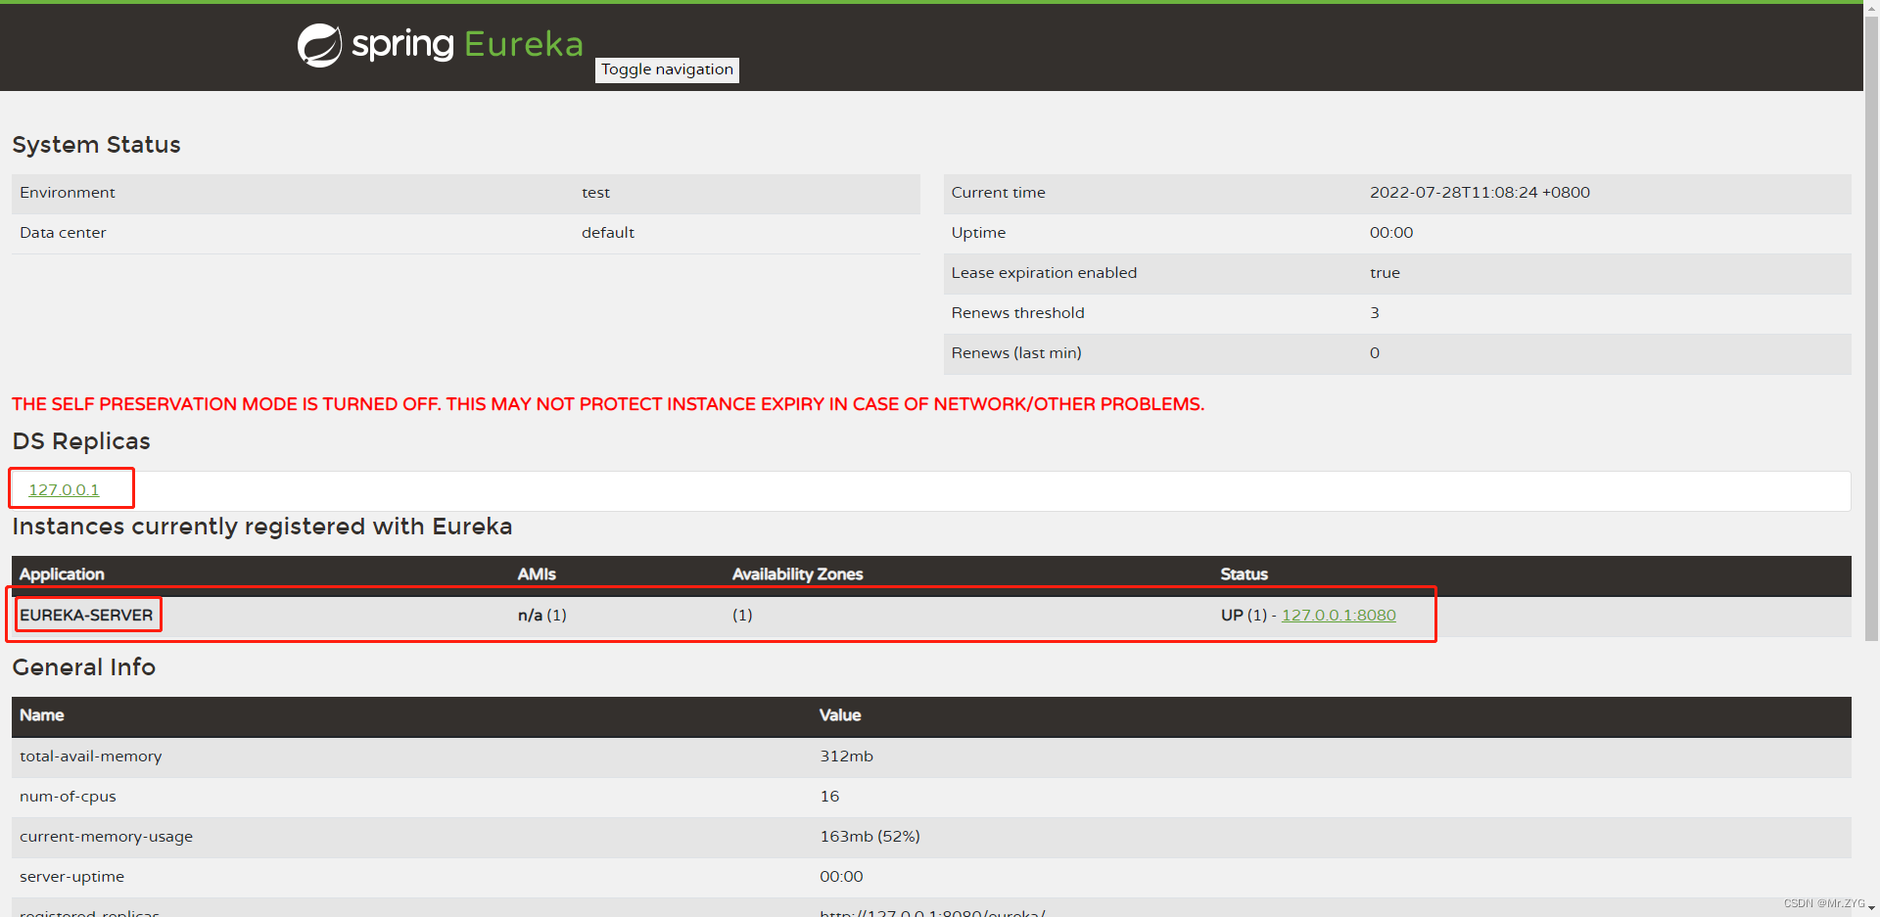
Task: Click the Renews (last min) label
Action: point(1016,353)
